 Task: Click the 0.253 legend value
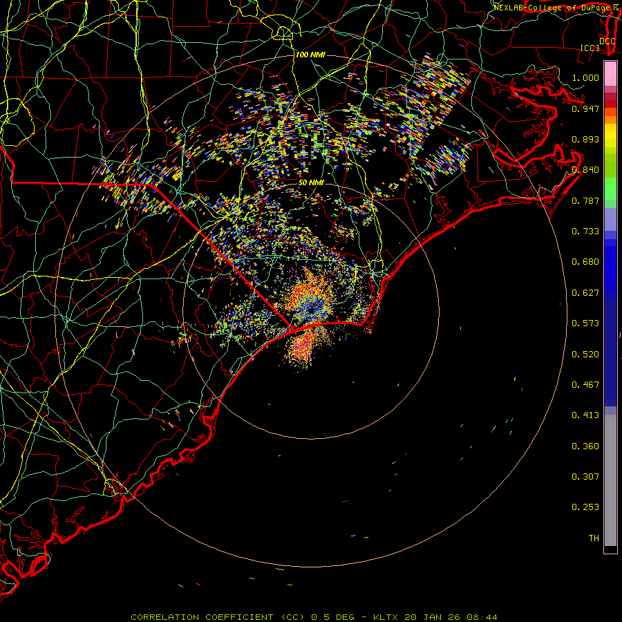click(585, 507)
